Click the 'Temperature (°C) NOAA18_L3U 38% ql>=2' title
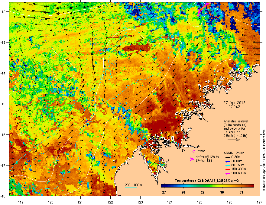The image size is (266, 205). pyautogui.click(x=207, y=181)
